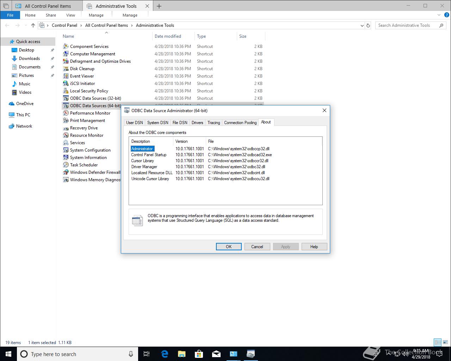Open the View ribbon tab

tap(70, 15)
